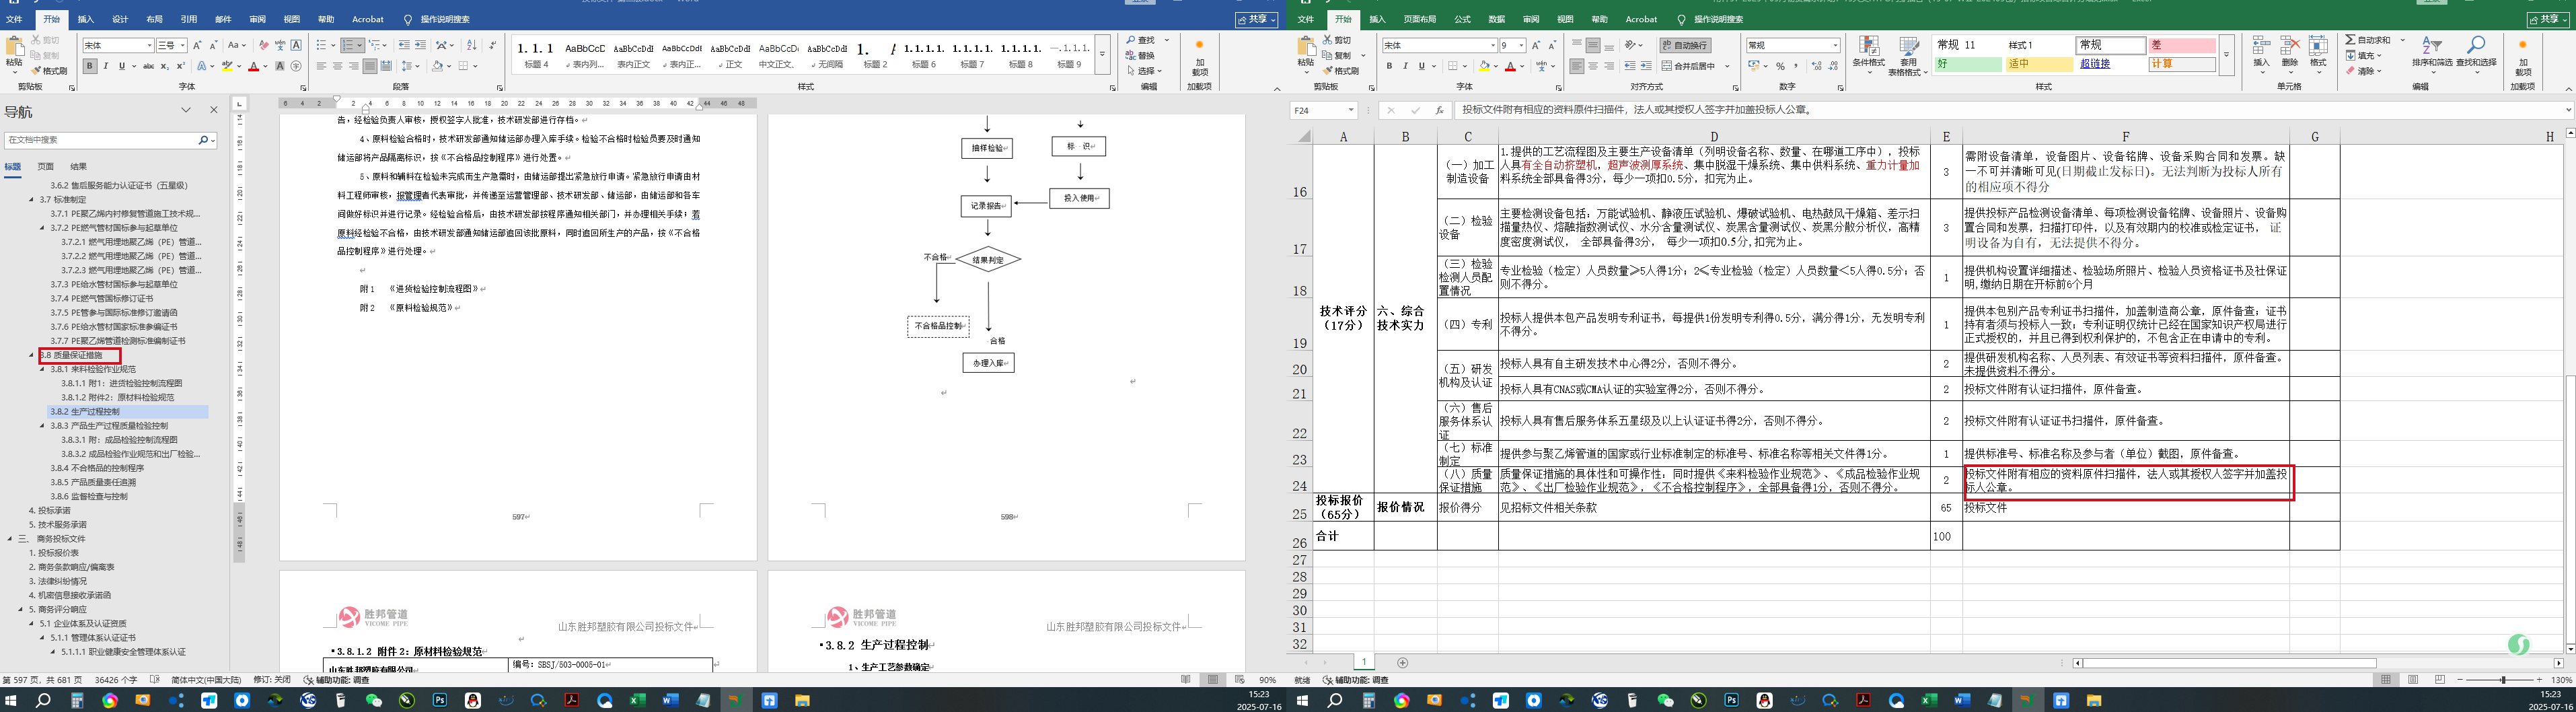Increase font size in Word ribbon

(197, 45)
